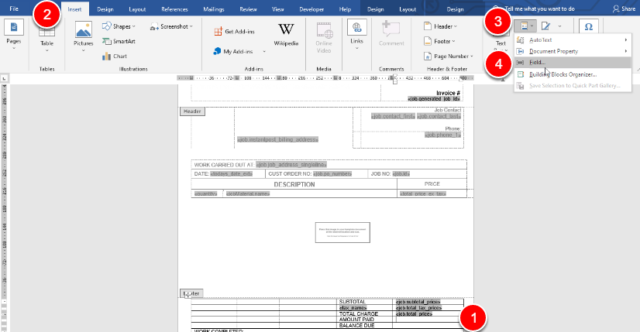Click the Invoice # heading text
Image resolution: width=640 pixels, height=332 pixels.
(x=448, y=93)
